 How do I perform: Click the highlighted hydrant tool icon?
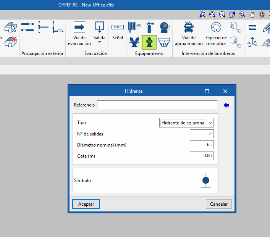pos(149,42)
